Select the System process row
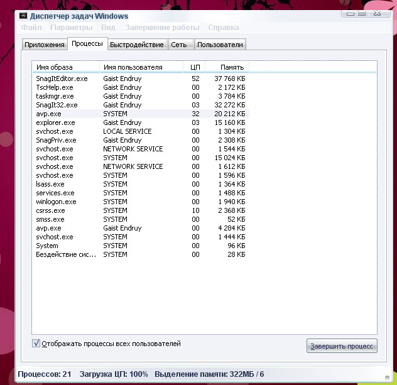This screenshot has height=385, width=397. click(x=141, y=246)
